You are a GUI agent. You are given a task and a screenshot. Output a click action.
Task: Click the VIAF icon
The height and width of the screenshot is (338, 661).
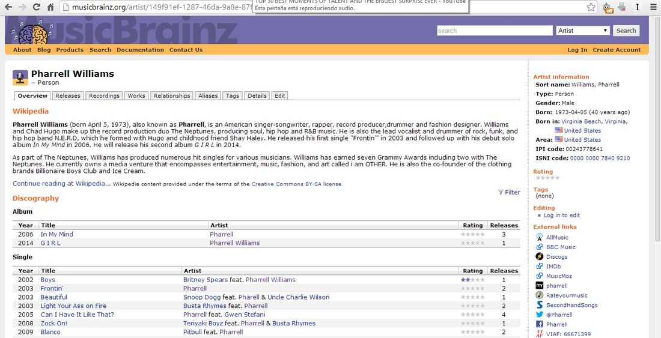click(x=539, y=334)
